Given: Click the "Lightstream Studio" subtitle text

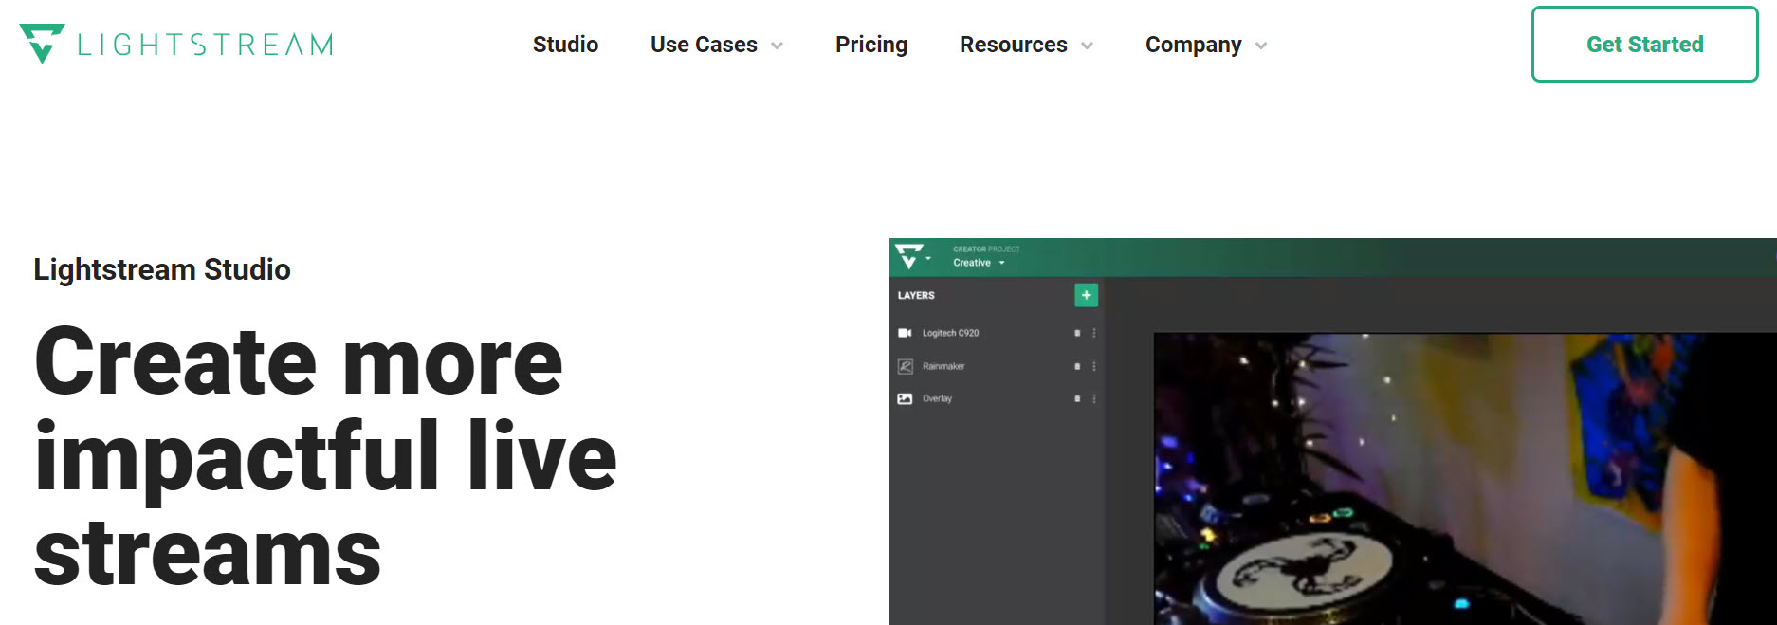Looking at the screenshot, I should click(162, 269).
